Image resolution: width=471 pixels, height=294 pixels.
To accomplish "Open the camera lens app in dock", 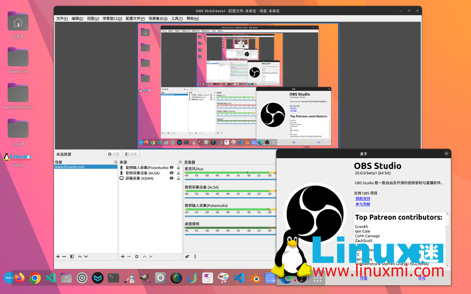I will 176,278.
